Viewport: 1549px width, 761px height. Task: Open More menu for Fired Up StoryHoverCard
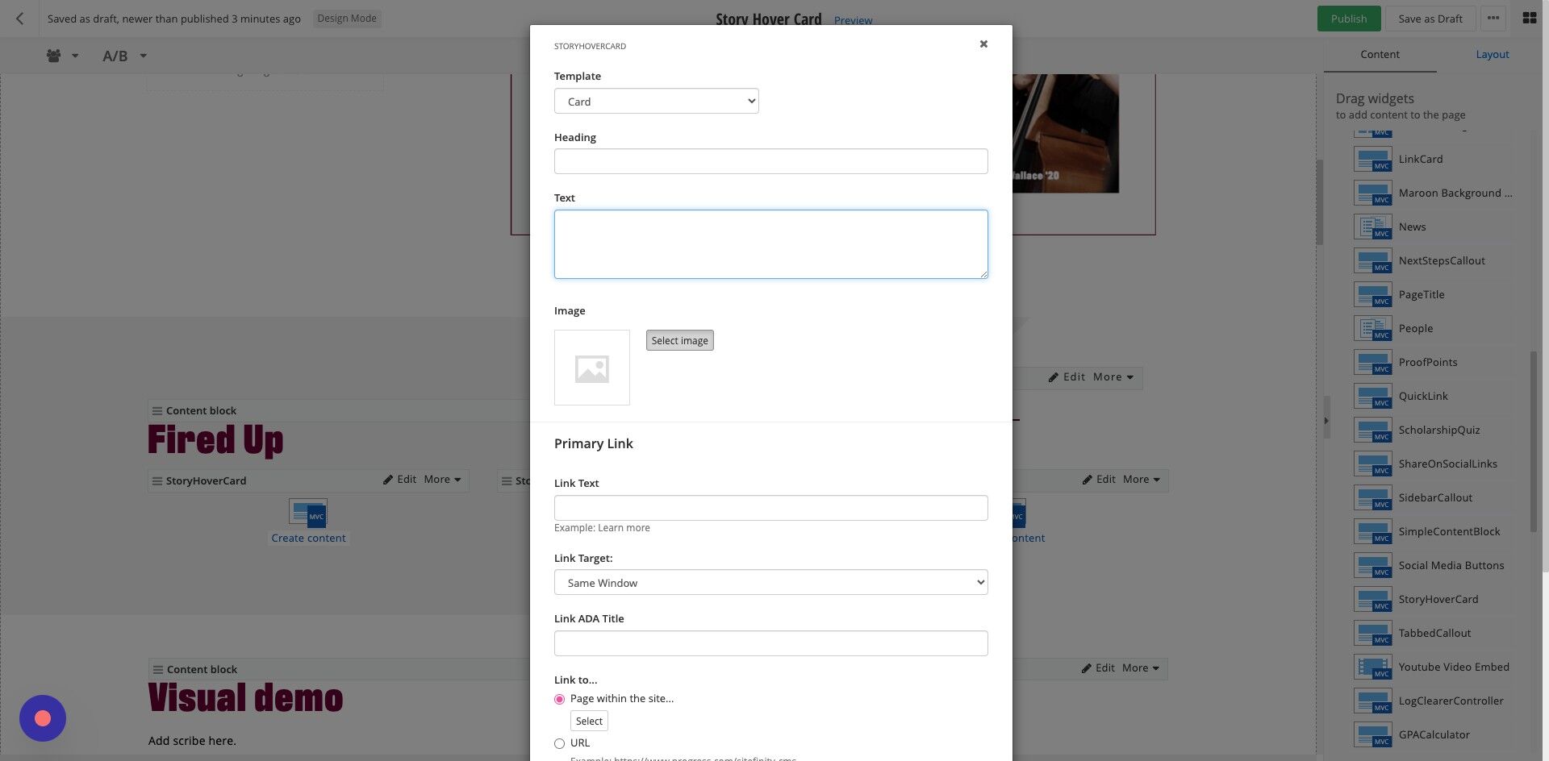tap(442, 480)
